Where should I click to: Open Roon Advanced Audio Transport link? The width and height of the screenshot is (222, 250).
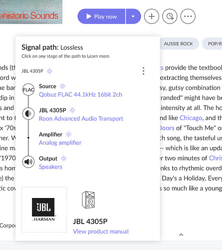(x=81, y=118)
